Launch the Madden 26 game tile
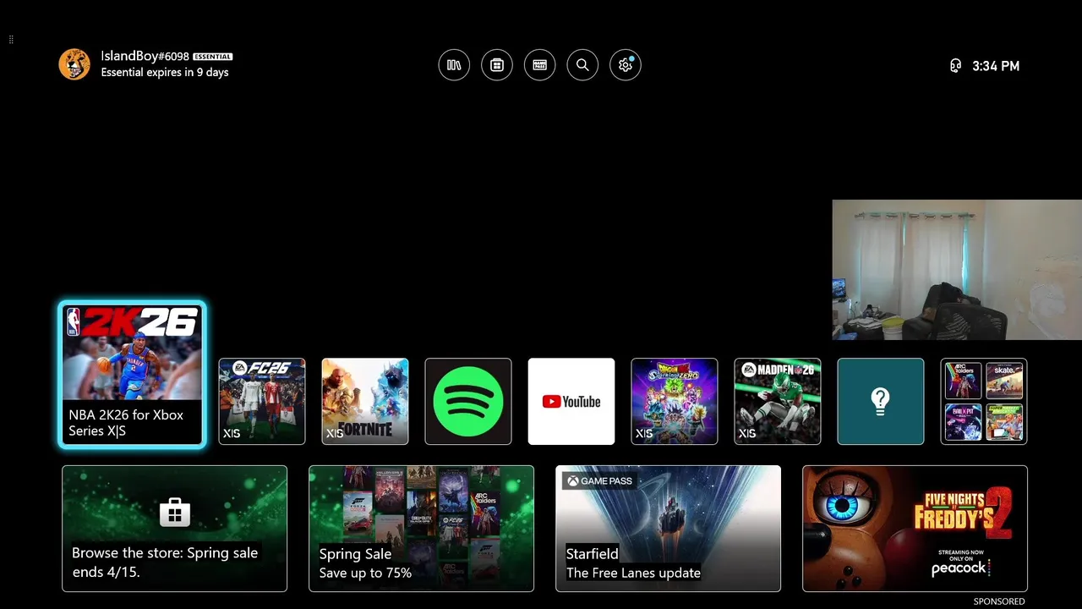The width and height of the screenshot is (1082, 609). coord(778,401)
